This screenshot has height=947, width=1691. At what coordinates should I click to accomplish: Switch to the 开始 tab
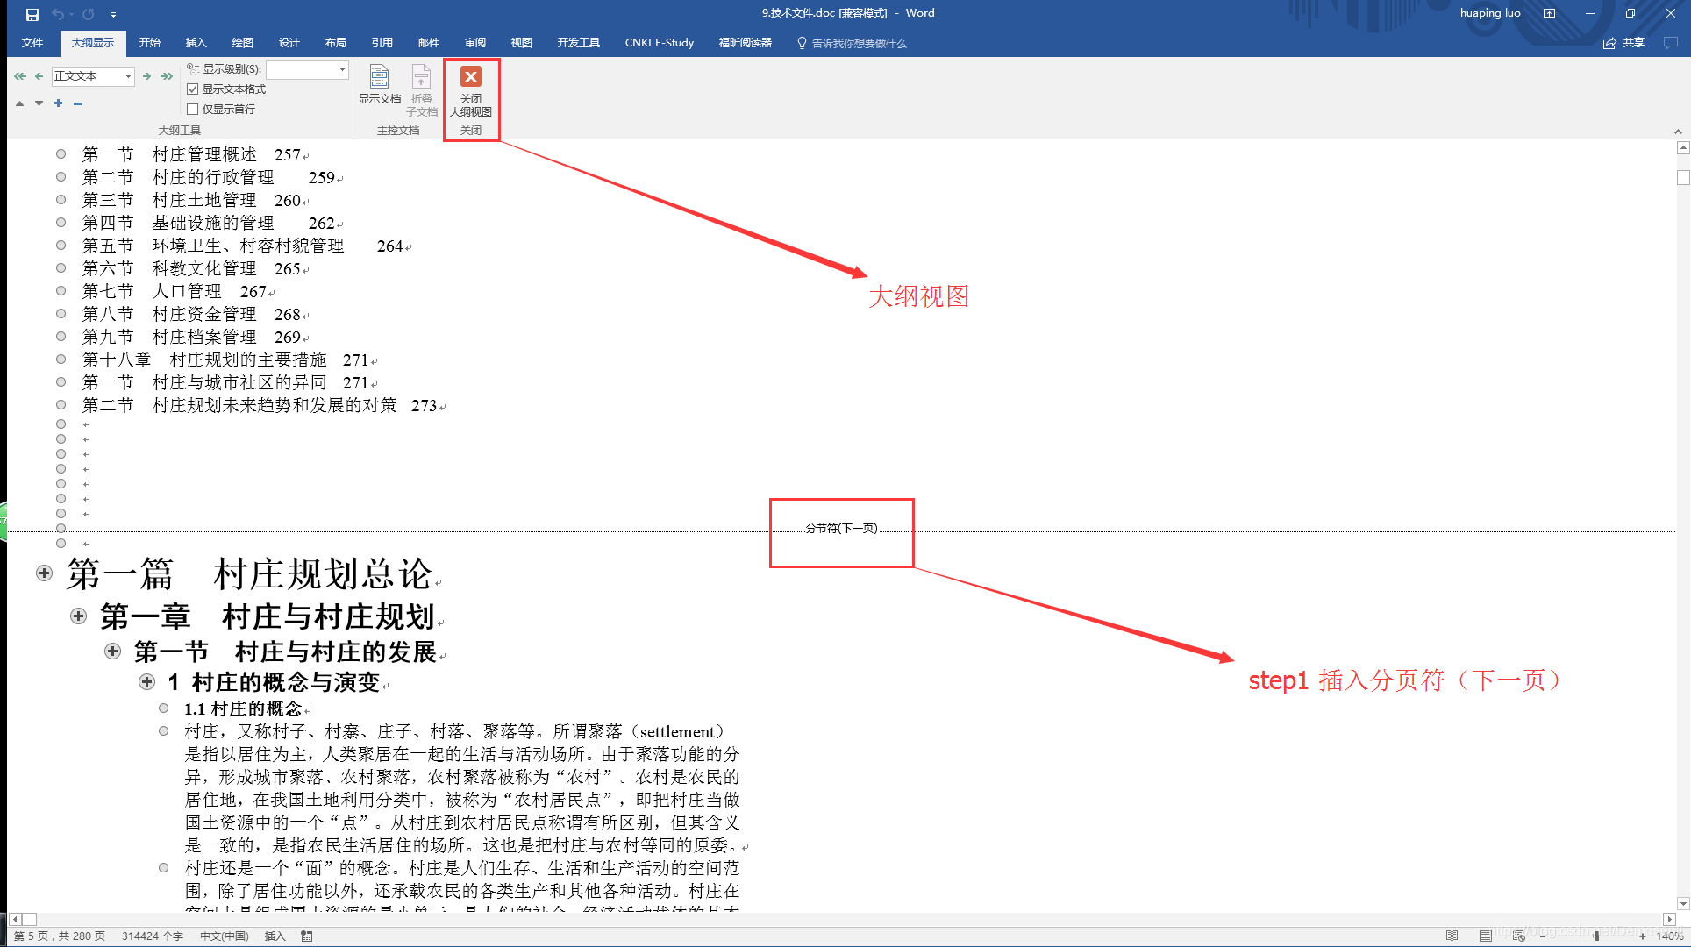tap(150, 43)
